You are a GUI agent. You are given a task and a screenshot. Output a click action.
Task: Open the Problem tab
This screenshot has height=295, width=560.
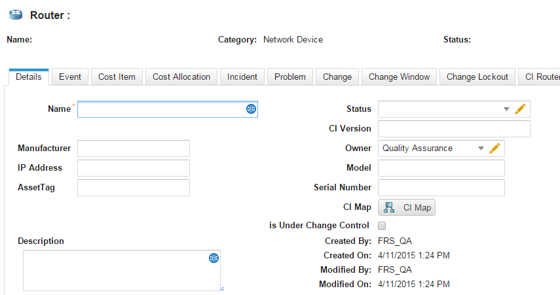coord(290,77)
